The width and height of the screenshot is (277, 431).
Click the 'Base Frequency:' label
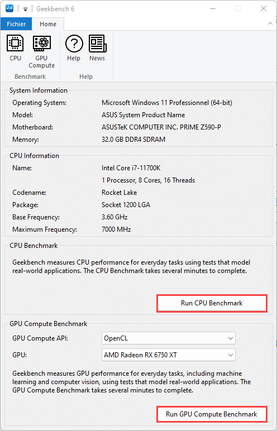[36, 217]
